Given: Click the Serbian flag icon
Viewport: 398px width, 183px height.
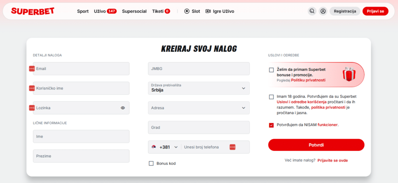Looking at the screenshot, I should pyautogui.click(x=154, y=147).
